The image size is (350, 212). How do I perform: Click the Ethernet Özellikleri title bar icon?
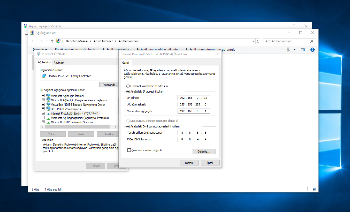pos(39,54)
